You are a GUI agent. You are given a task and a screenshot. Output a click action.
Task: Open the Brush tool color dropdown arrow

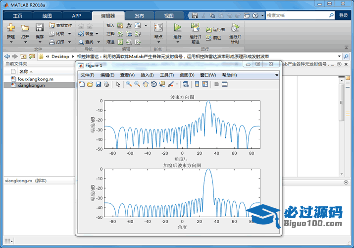[177, 85]
